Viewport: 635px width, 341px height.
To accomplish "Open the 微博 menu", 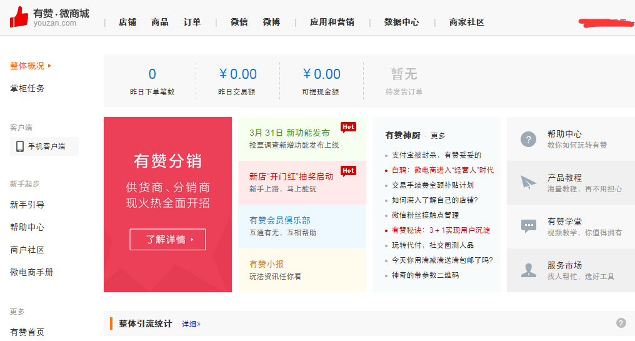I will click(271, 22).
